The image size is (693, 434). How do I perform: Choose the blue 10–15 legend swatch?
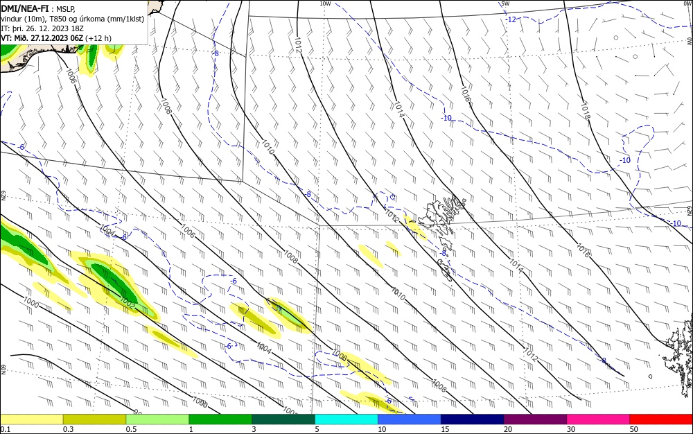410,419
